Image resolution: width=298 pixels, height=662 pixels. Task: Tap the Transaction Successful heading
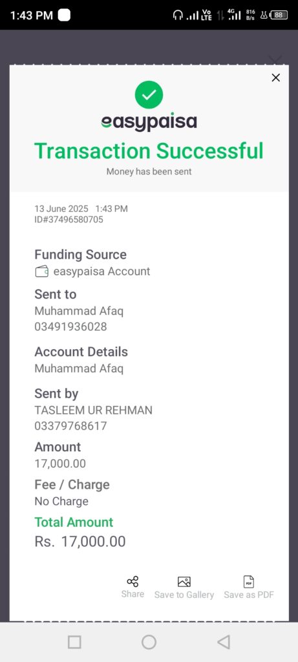pyautogui.click(x=149, y=151)
